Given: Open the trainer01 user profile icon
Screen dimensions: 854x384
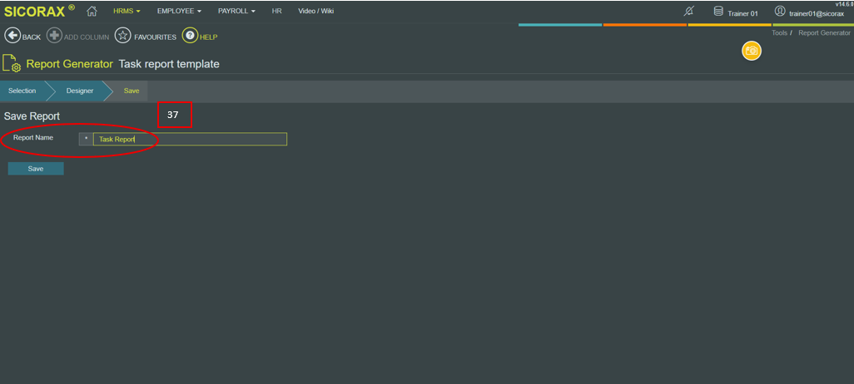Looking at the screenshot, I should (x=780, y=12).
